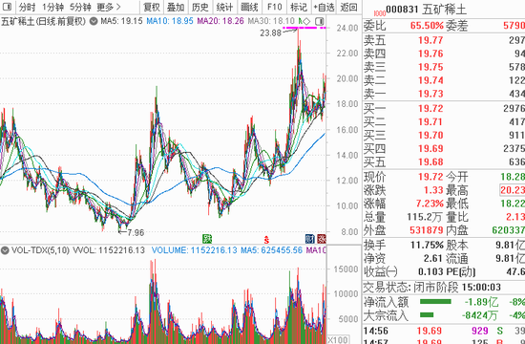525x344 pixels.
Task: Select the 卖四 price 19.76
Action: tap(430, 54)
